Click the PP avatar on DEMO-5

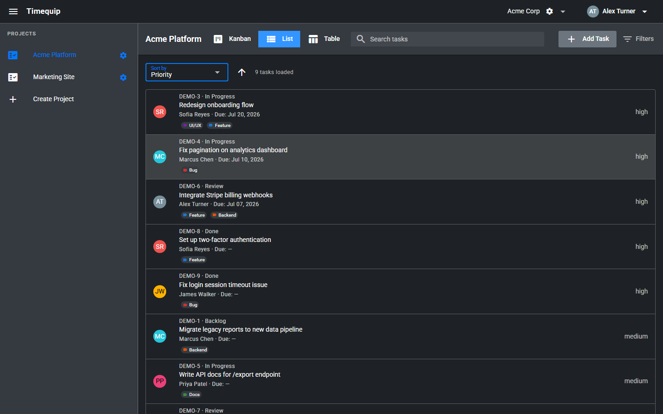click(x=160, y=381)
